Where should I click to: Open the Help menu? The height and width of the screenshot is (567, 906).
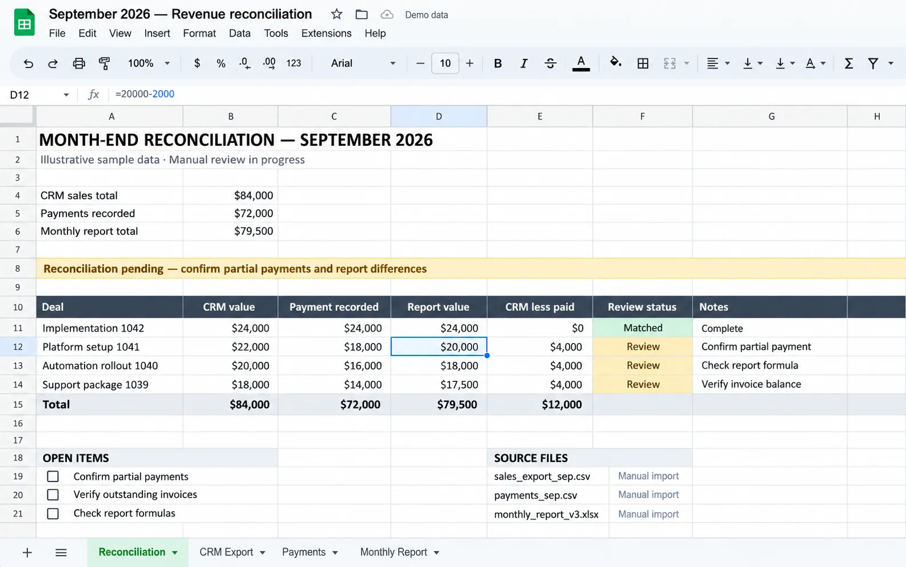[375, 33]
